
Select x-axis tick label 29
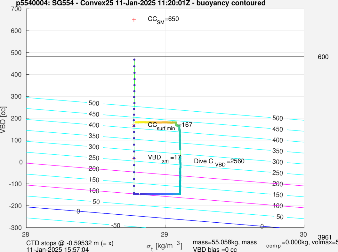165,234
